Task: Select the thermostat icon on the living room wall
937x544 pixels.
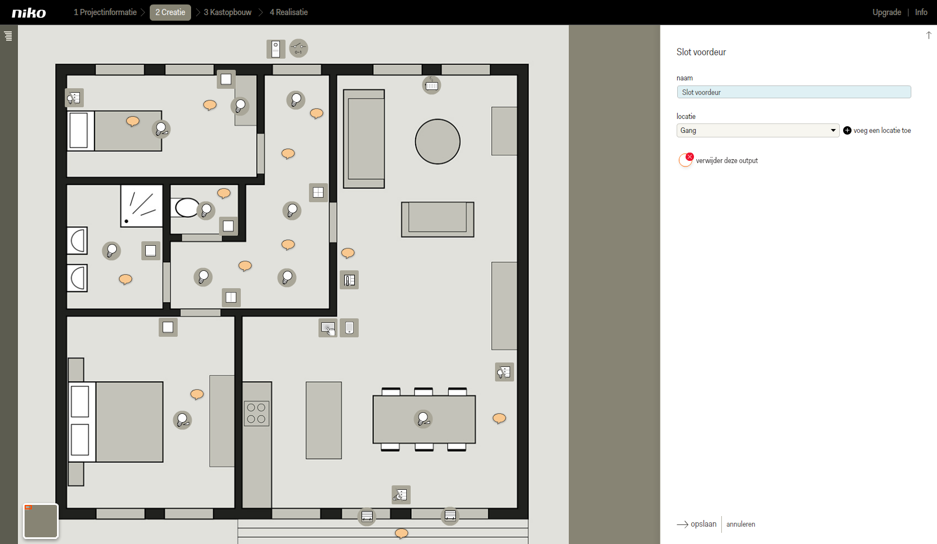Action: [x=349, y=280]
